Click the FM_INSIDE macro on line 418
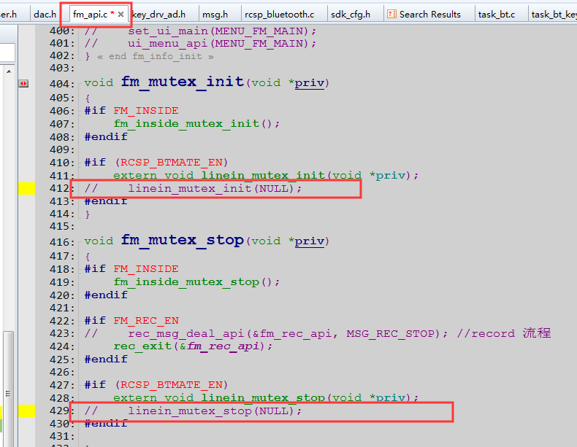Viewport: 577px width, 447px height. (x=146, y=269)
